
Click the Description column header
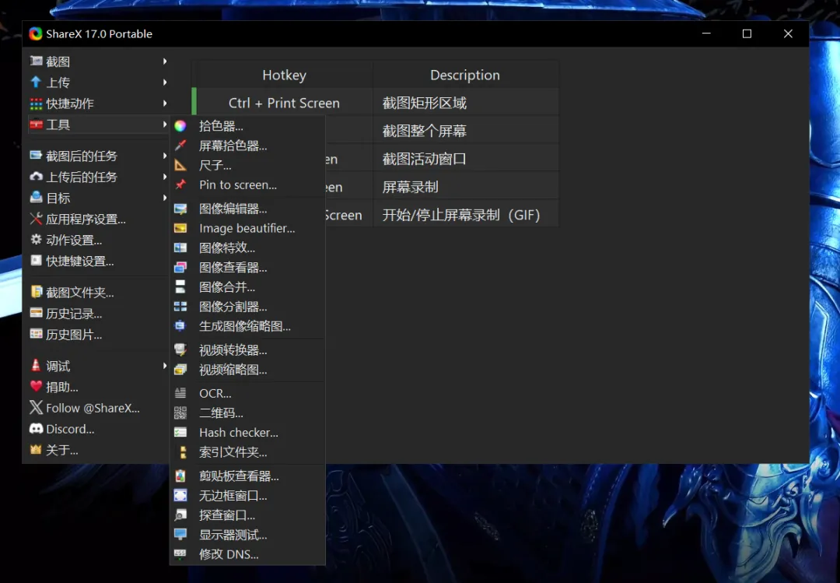(x=465, y=75)
